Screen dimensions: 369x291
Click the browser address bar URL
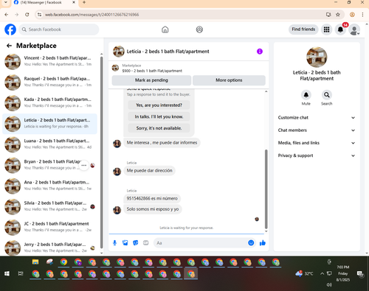[92, 15]
